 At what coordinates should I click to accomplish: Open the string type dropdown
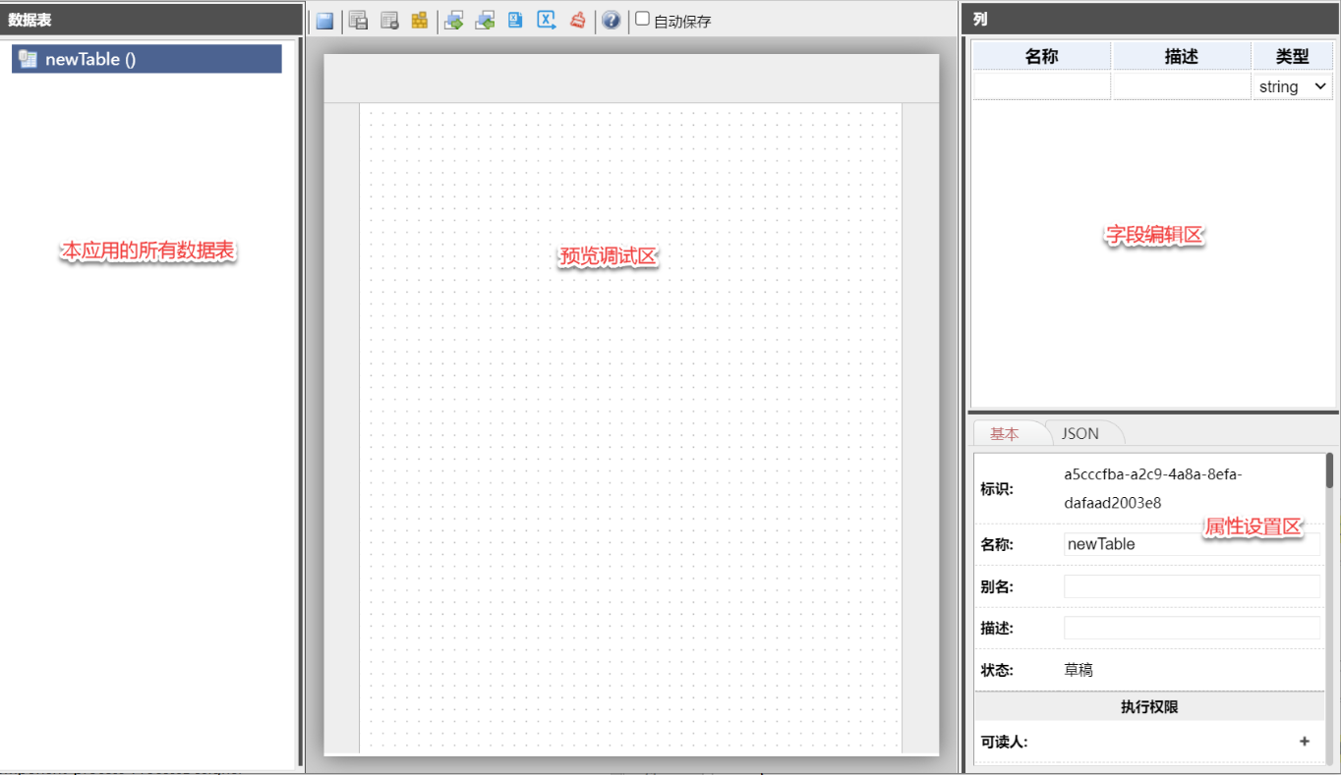pyautogui.click(x=1292, y=86)
